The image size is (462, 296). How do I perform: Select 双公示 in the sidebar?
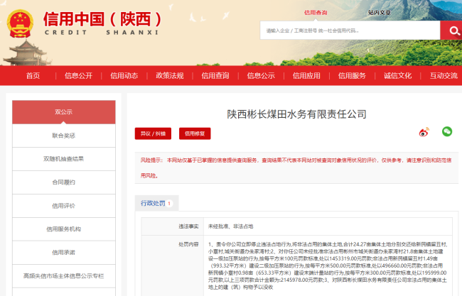click(64, 112)
